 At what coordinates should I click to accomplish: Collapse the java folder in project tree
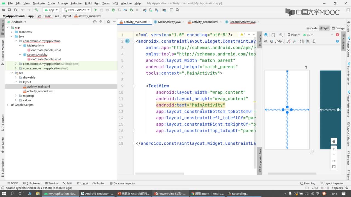12,36
